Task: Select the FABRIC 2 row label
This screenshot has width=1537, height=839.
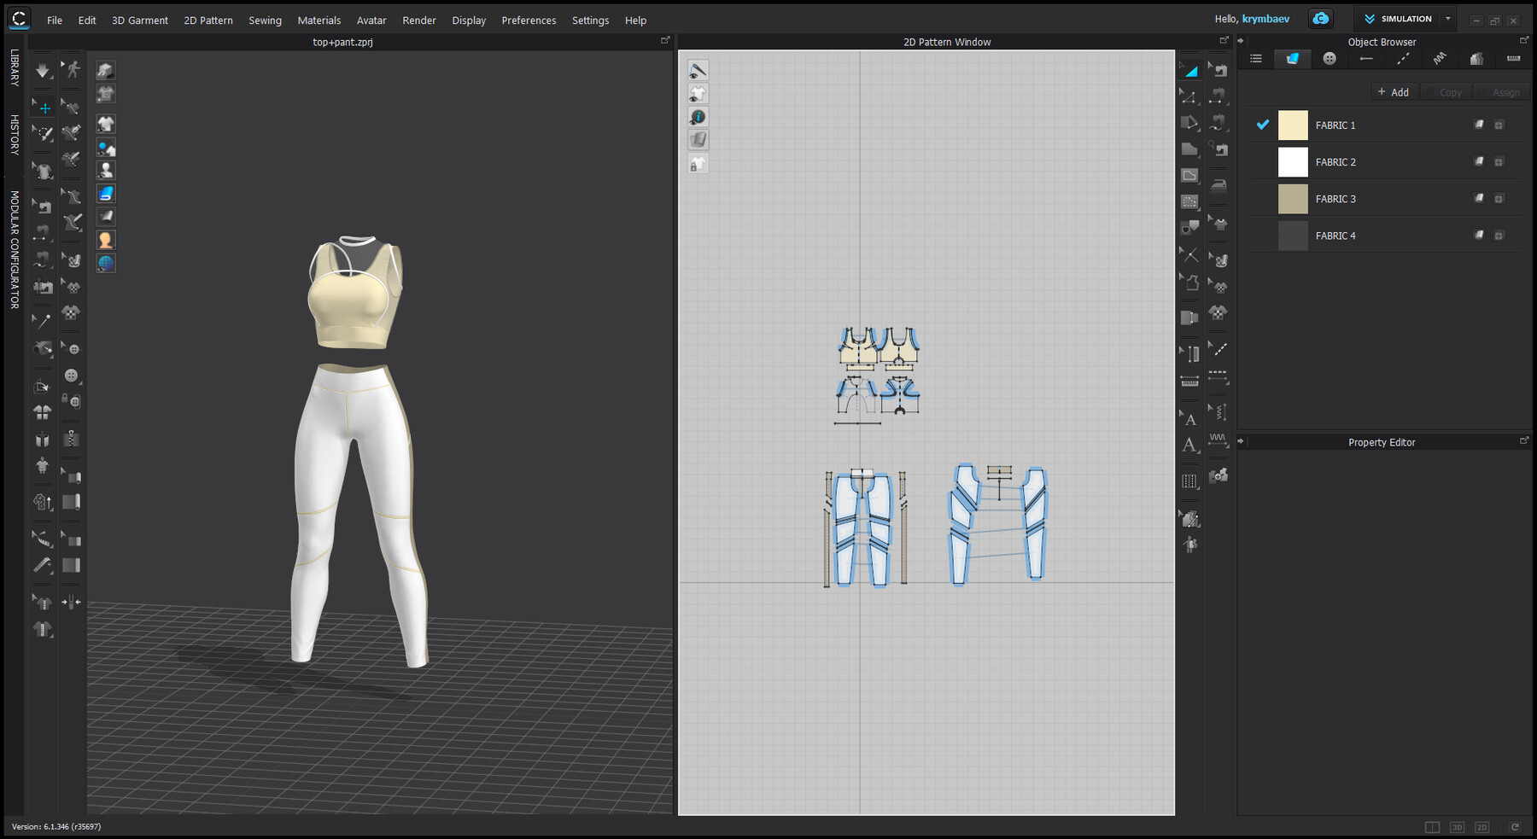Action: click(x=1335, y=162)
